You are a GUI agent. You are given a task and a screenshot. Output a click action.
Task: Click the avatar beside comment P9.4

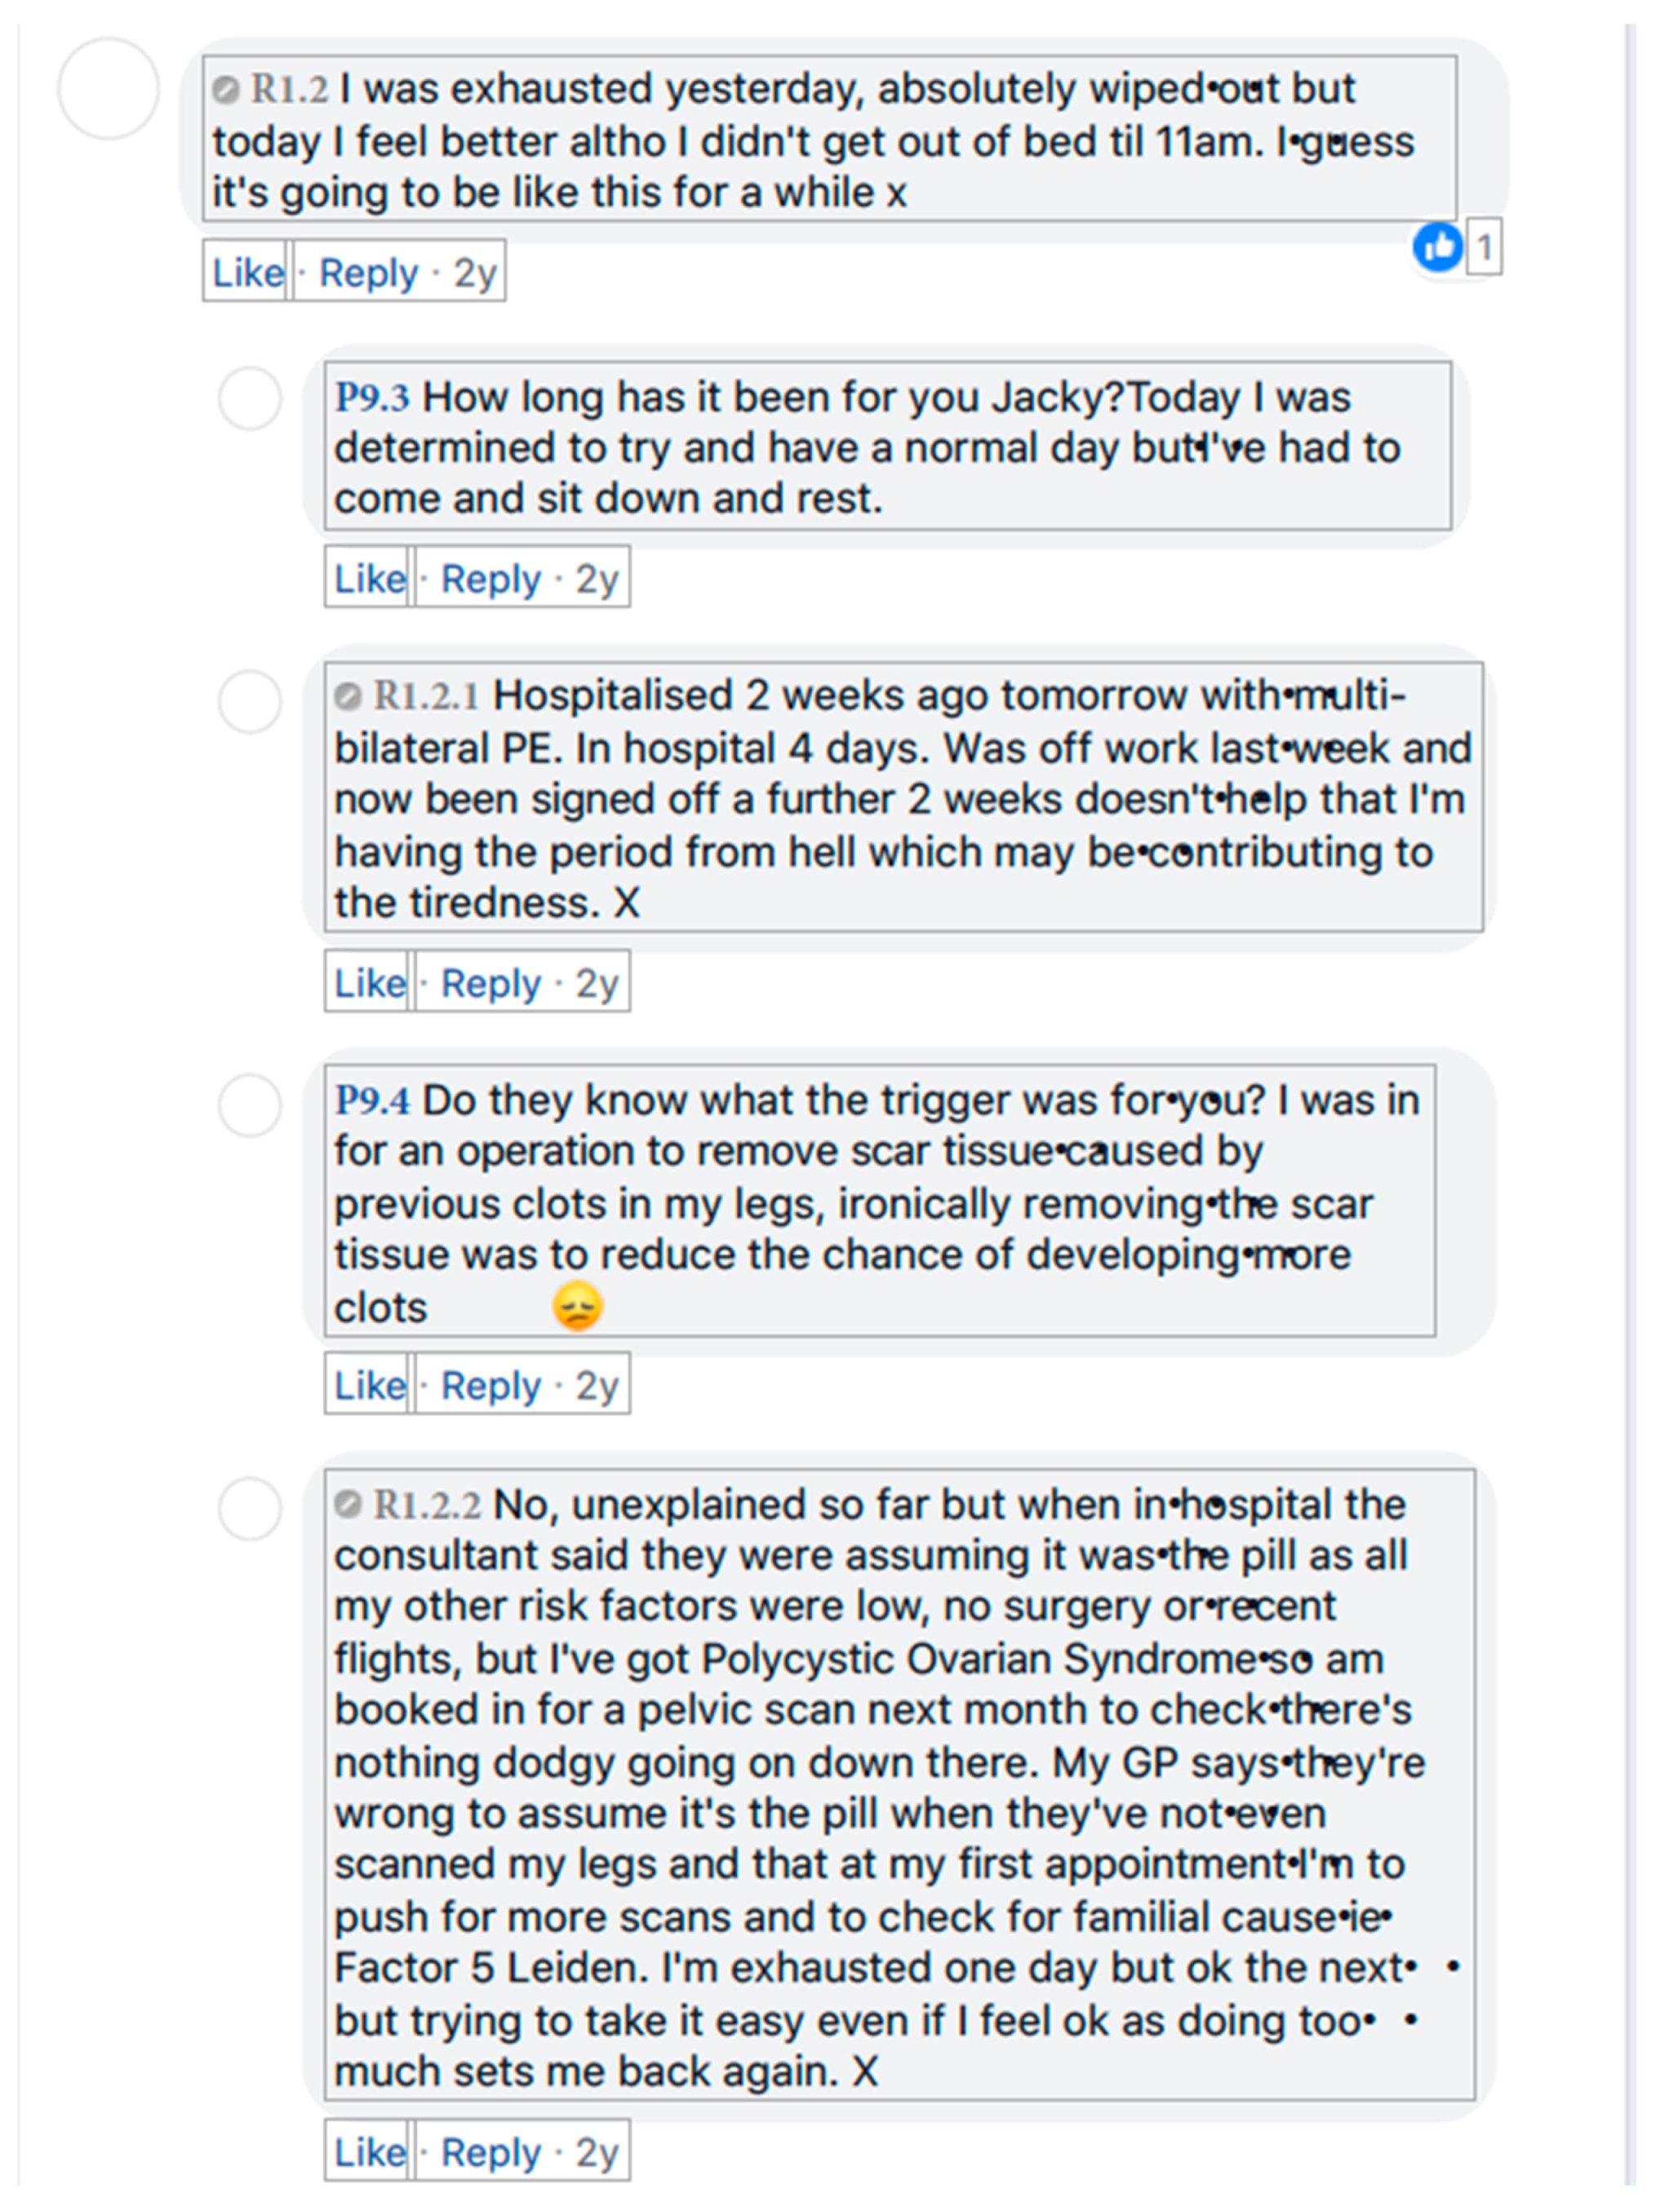[250, 1105]
